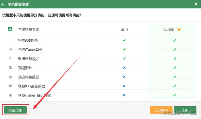Click the registered checkmark for 退出恢复模式

(x=175, y=59)
